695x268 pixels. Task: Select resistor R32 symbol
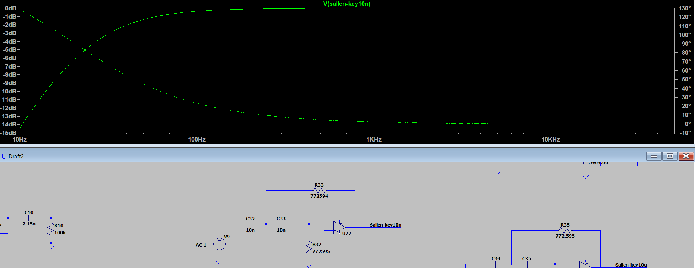pos(309,247)
